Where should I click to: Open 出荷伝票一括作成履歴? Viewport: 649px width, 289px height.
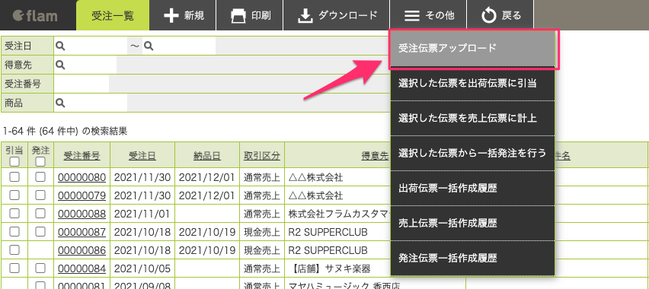click(x=472, y=188)
